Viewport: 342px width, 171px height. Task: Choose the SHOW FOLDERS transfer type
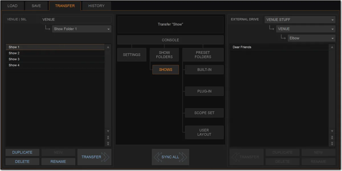[164, 55]
